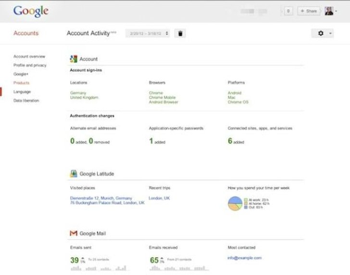Click the Account section icon
Viewport: 350px width, 275px height.
coord(74,59)
